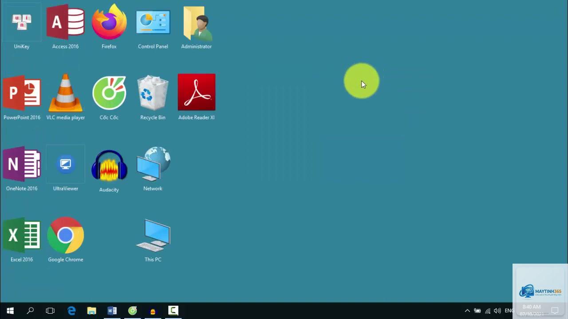The image size is (568, 319).
Task: Click the taskbar search magnifier
Action: point(30,311)
